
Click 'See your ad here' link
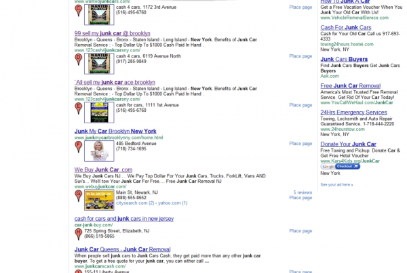[x=336, y=185]
